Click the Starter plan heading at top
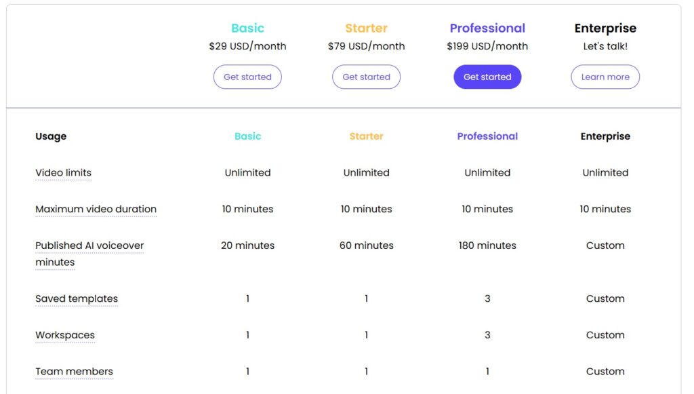 point(366,28)
